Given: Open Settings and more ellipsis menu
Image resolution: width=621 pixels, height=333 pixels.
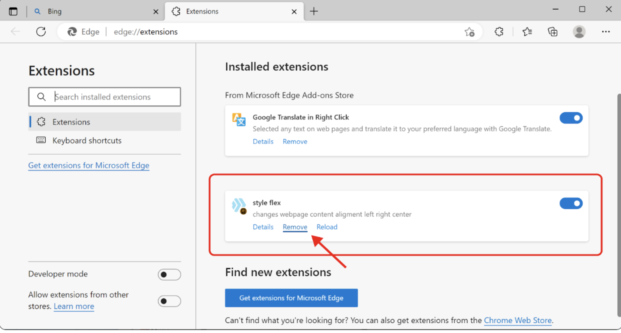Looking at the screenshot, I should [606, 31].
